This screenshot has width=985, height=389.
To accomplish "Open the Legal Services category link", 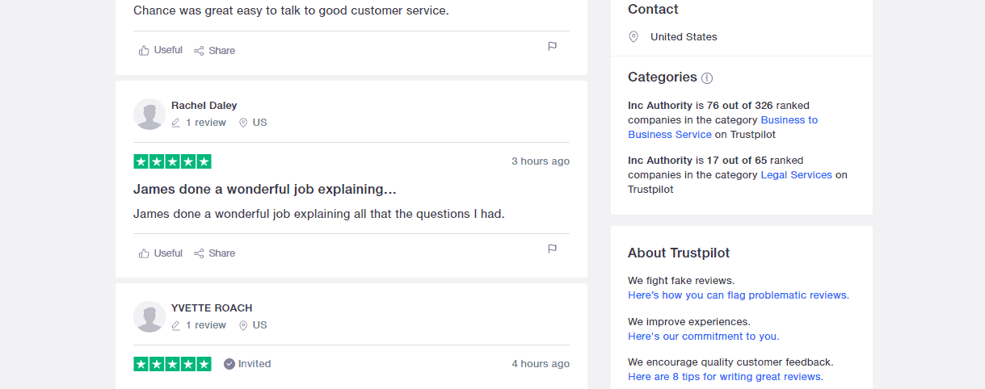I will coord(796,174).
